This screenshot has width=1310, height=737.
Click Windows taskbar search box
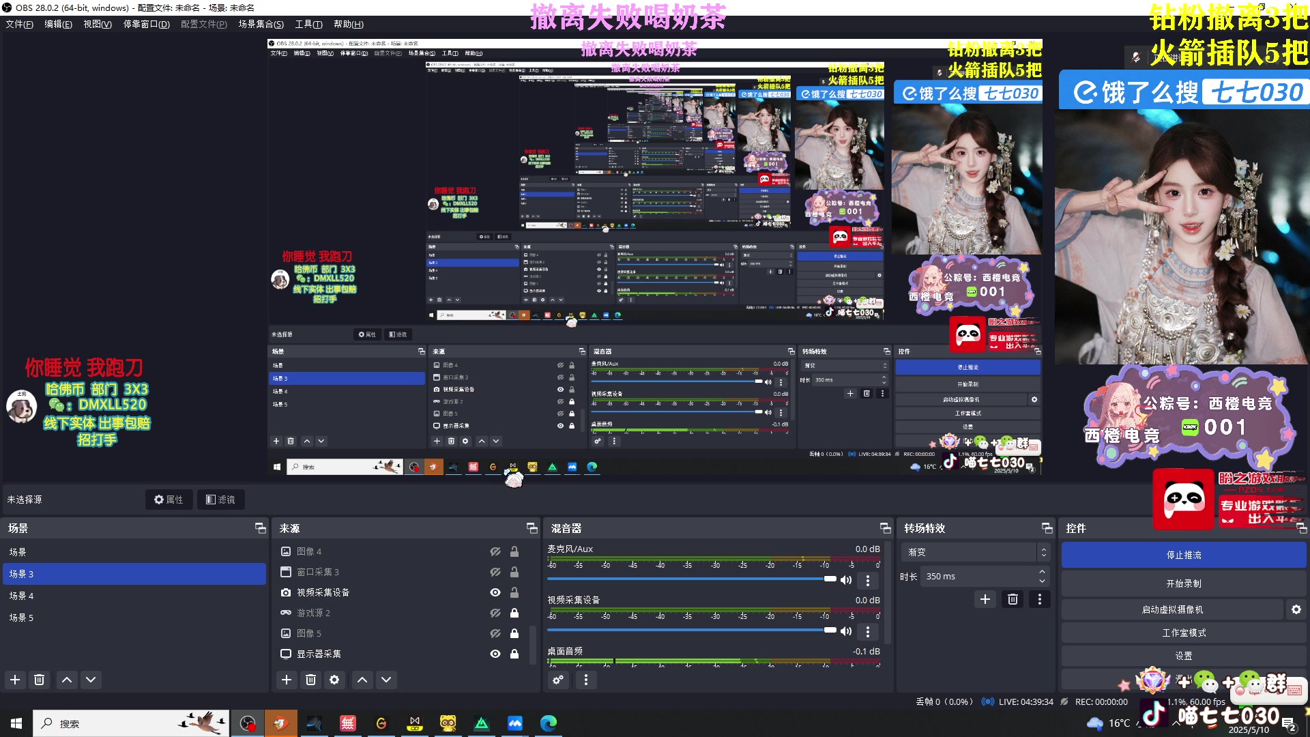click(x=131, y=723)
